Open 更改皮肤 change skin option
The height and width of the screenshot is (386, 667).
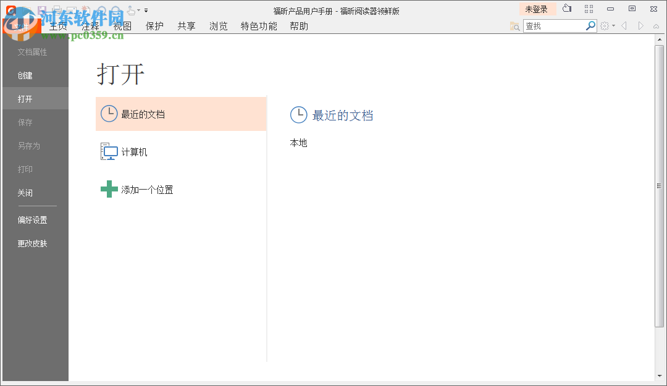click(x=35, y=243)
